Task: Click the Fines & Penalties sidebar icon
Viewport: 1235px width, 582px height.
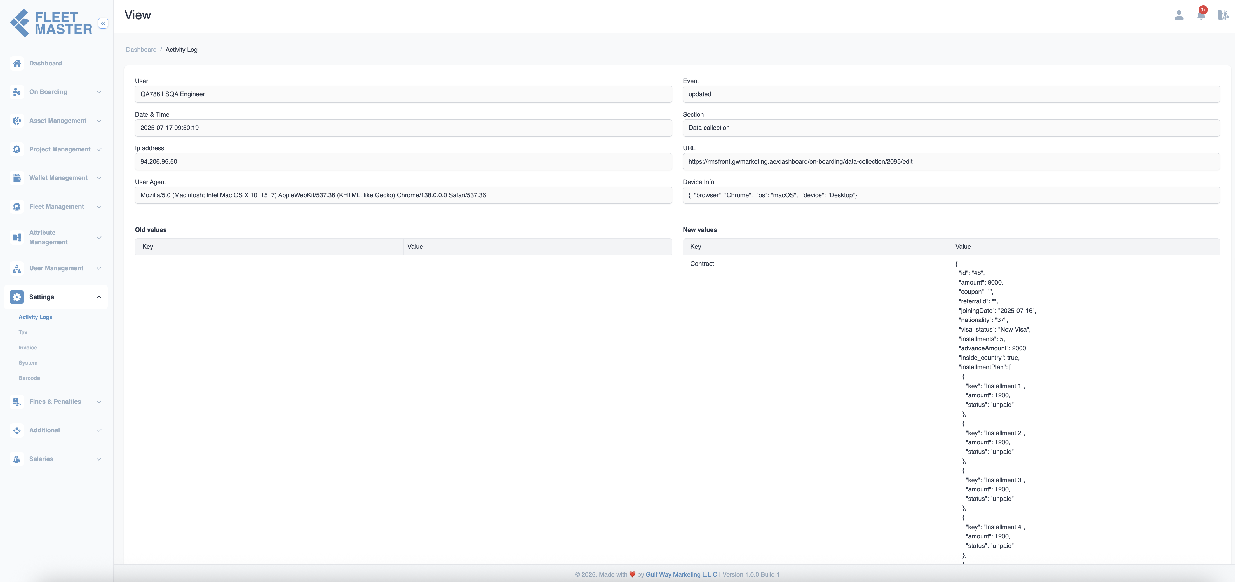Action: point(17,402)
